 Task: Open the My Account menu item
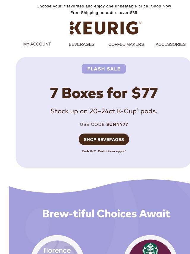tap(37, 44)
